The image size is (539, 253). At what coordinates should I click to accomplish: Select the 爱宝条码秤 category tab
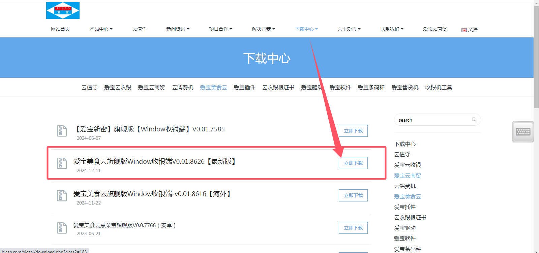371,87
